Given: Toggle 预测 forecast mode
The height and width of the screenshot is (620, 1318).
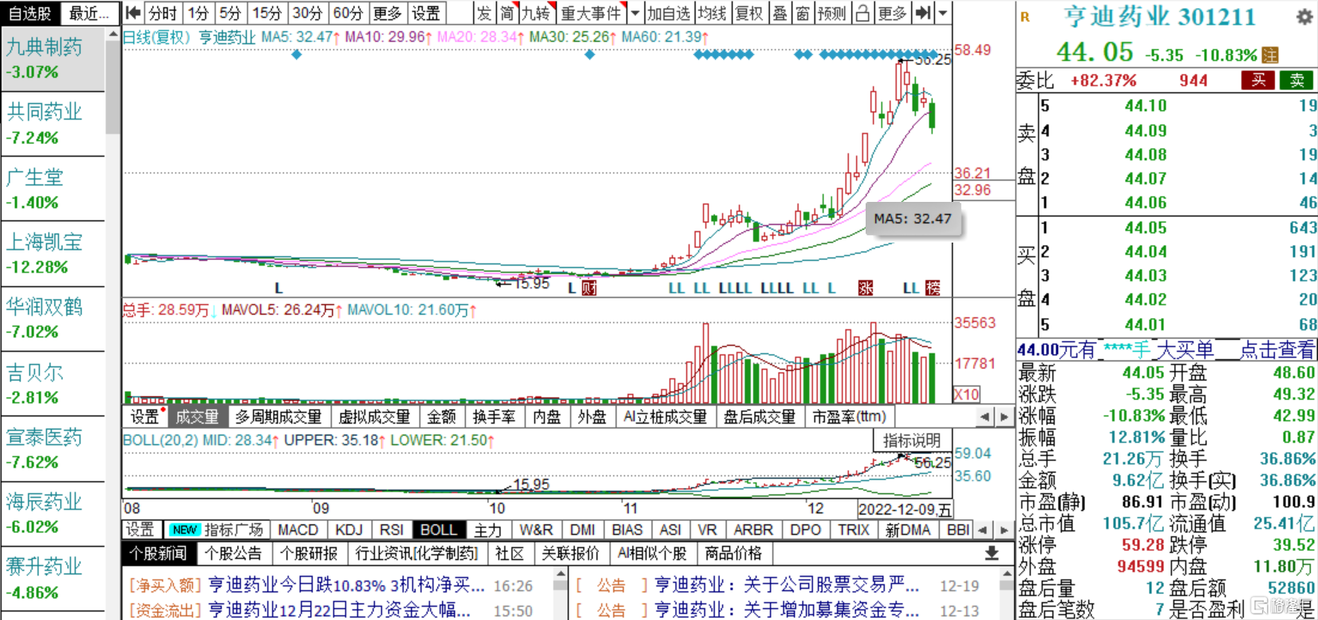Looking at the screenshot, I should click(x=832, y=13).
